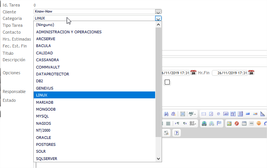This screenshot has width=267, height=168.
Task: Insert an anchor using flag icon
Action: point(219,124)
